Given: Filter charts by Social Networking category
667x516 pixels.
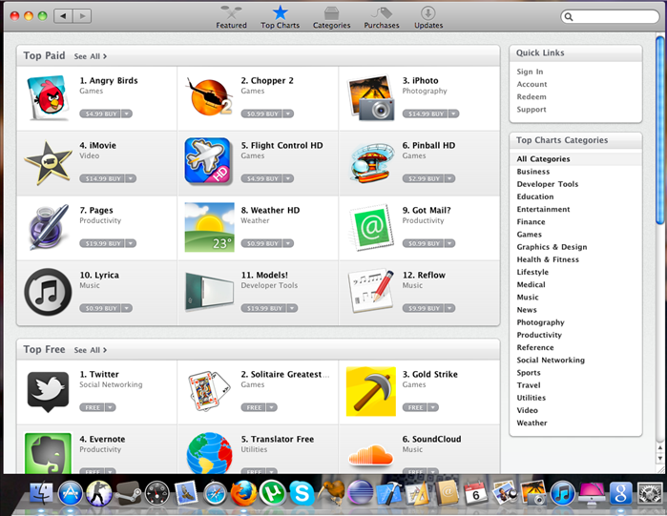Looking at the screenshot, I should [x=551, y=361].
